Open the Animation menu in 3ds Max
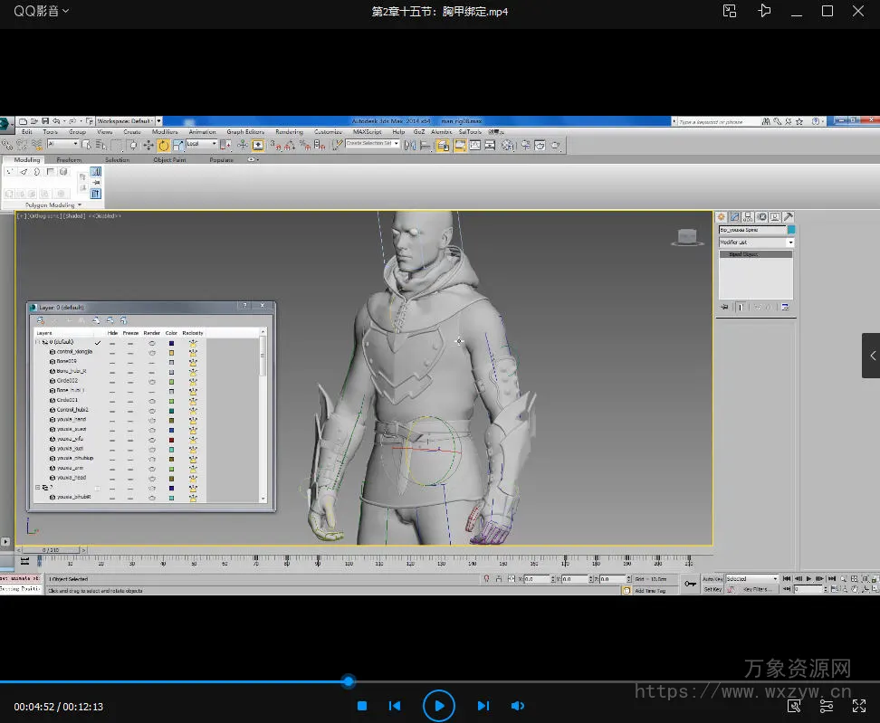 tap(202, 132)
